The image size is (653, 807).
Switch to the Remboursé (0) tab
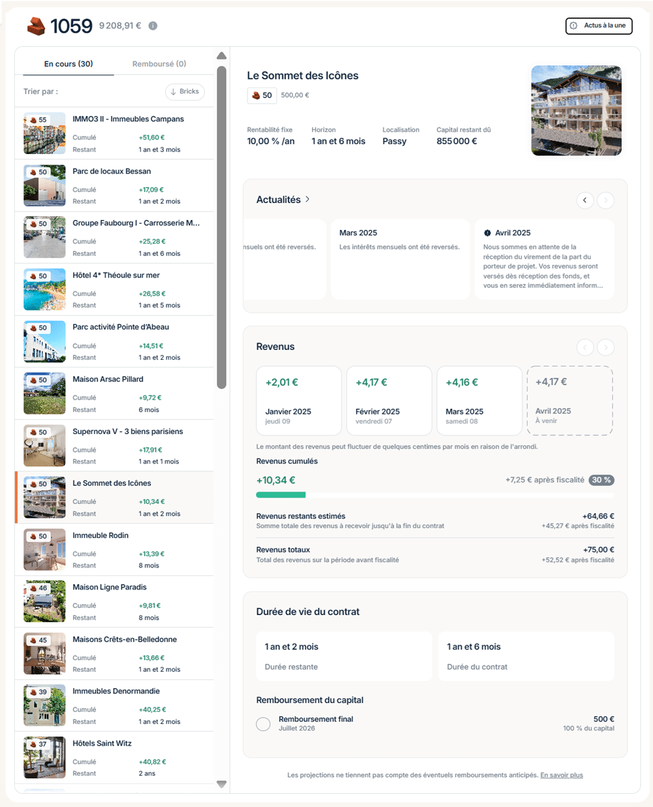click(x=158, y=63)
